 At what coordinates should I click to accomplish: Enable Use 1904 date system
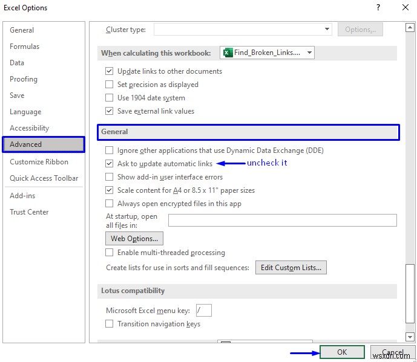pyautogui.click(x=109, y=98)
